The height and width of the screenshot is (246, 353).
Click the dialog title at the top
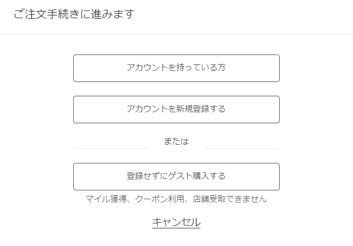coord(74,14)
